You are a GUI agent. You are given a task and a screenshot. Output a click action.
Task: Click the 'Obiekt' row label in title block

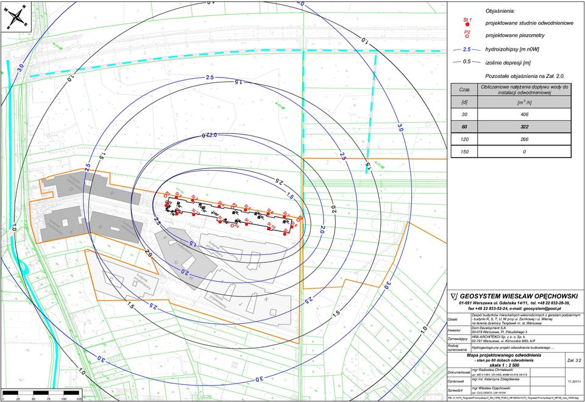point(453,320)
